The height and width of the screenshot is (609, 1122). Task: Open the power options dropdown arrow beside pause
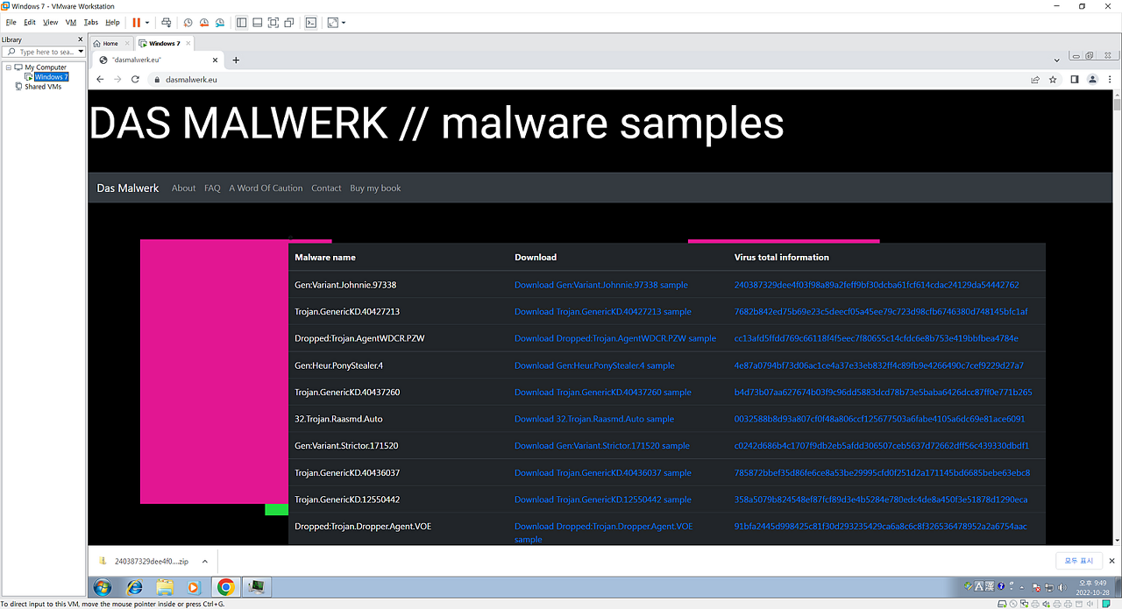(147, 22)
